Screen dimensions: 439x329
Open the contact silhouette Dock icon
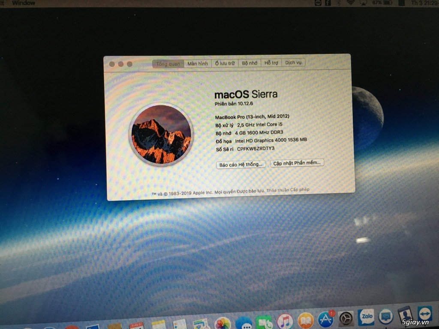(x=405, y=314)
